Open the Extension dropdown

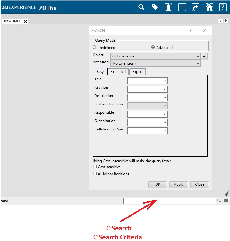[155, 63]
